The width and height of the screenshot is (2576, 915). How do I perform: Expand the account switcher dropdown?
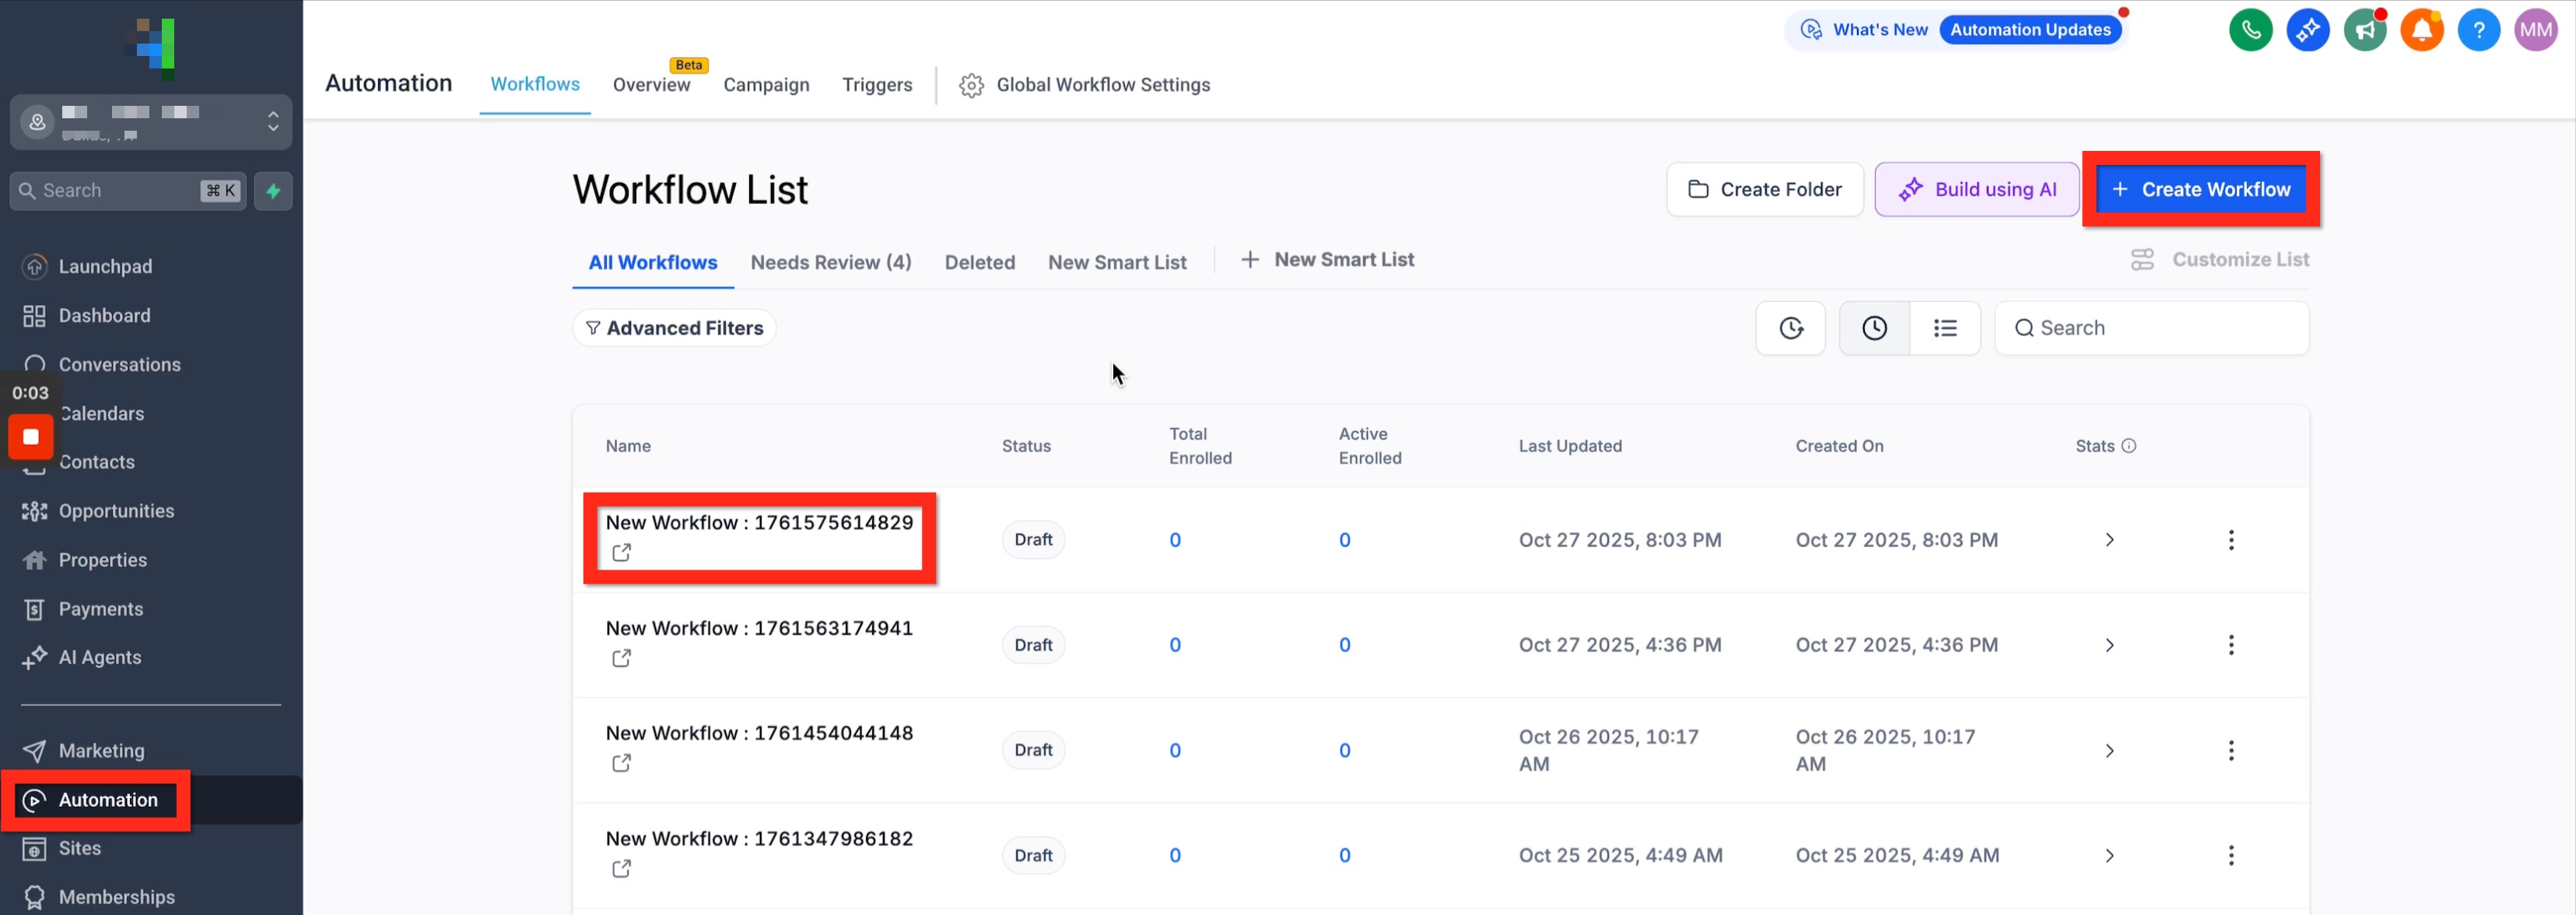point(273,122)
